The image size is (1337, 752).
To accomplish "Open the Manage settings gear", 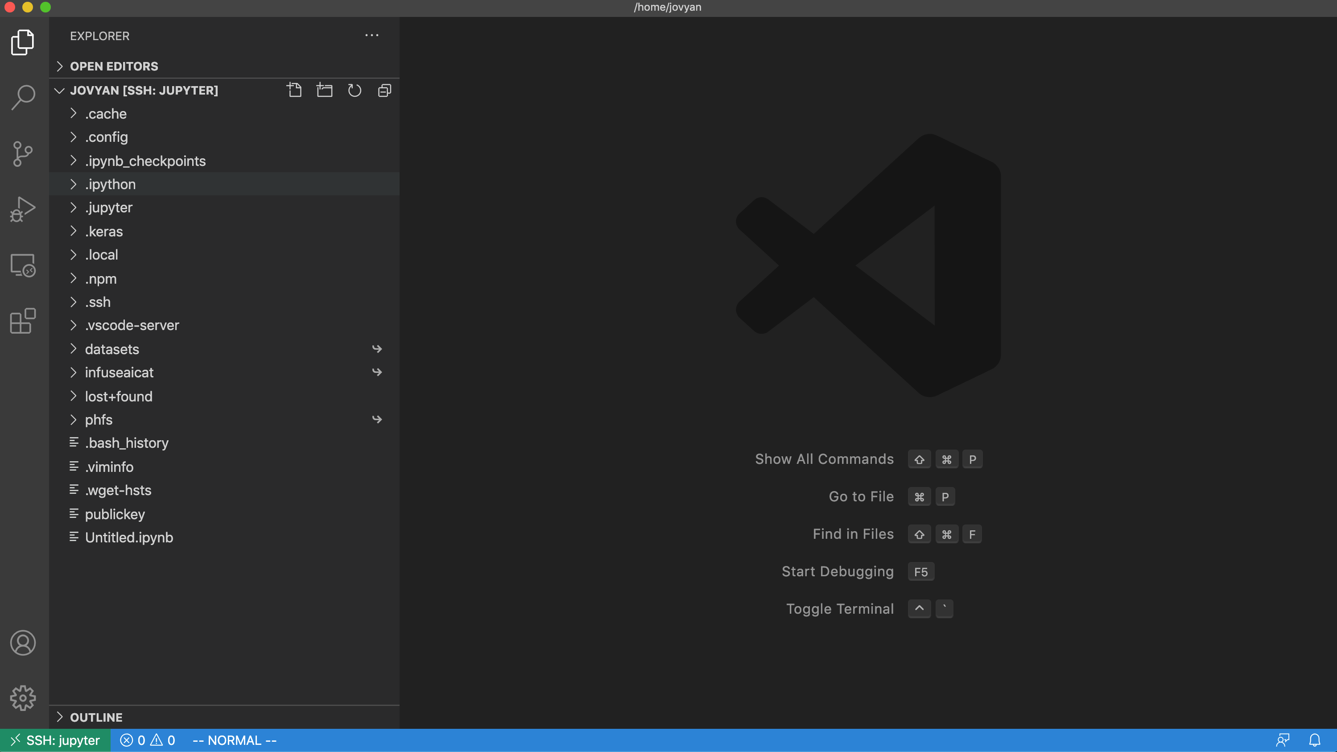I will tap(22, 698).
